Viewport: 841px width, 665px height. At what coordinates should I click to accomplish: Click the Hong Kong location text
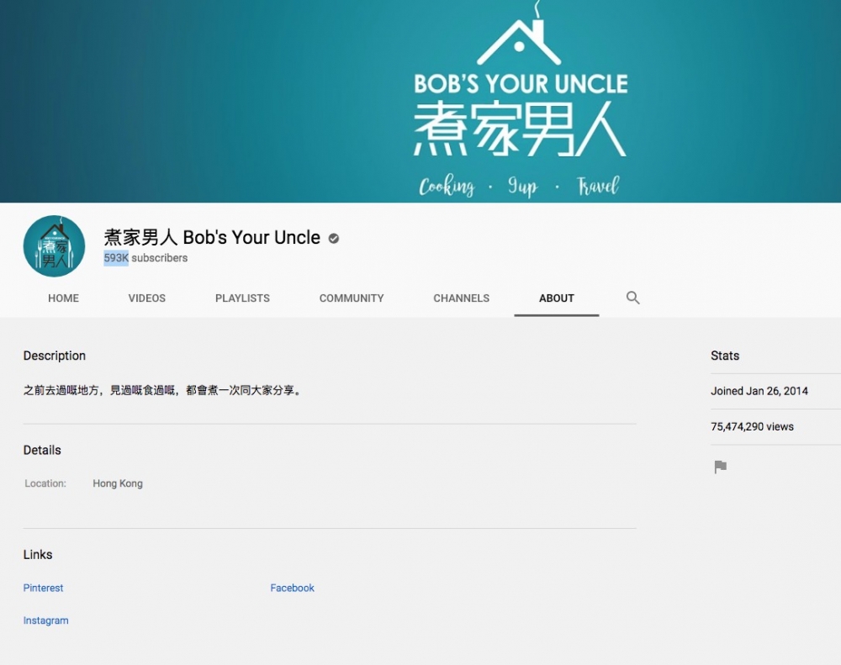point(118,483)
